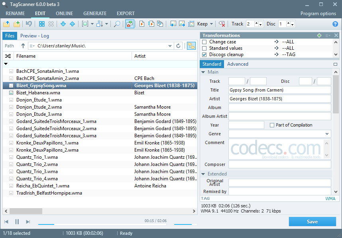Open help with question mark icon
This screenshot has height=238, width=342.
pyautogui.click(x=335, y=24)
